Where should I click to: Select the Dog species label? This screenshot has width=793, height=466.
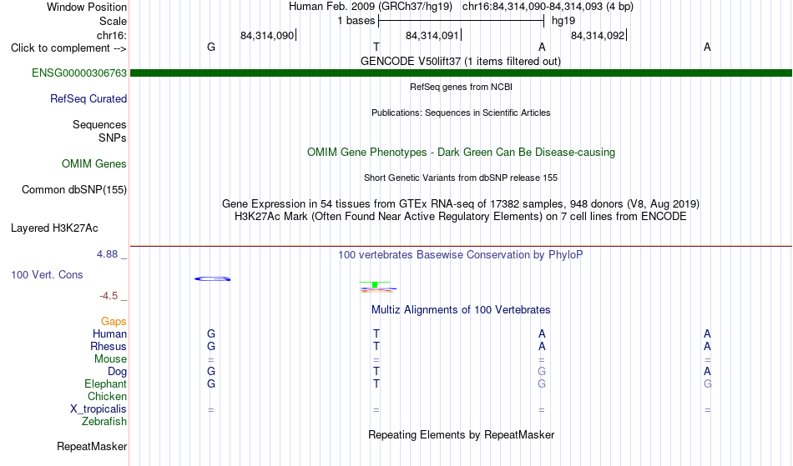(118, 372)
